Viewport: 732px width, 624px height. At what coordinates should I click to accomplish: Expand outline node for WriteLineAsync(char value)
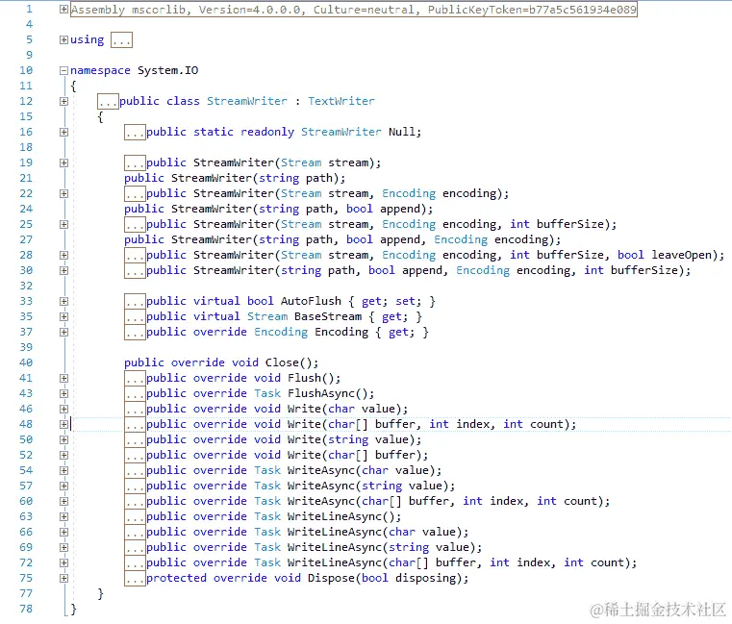click(x=63, y=533)
